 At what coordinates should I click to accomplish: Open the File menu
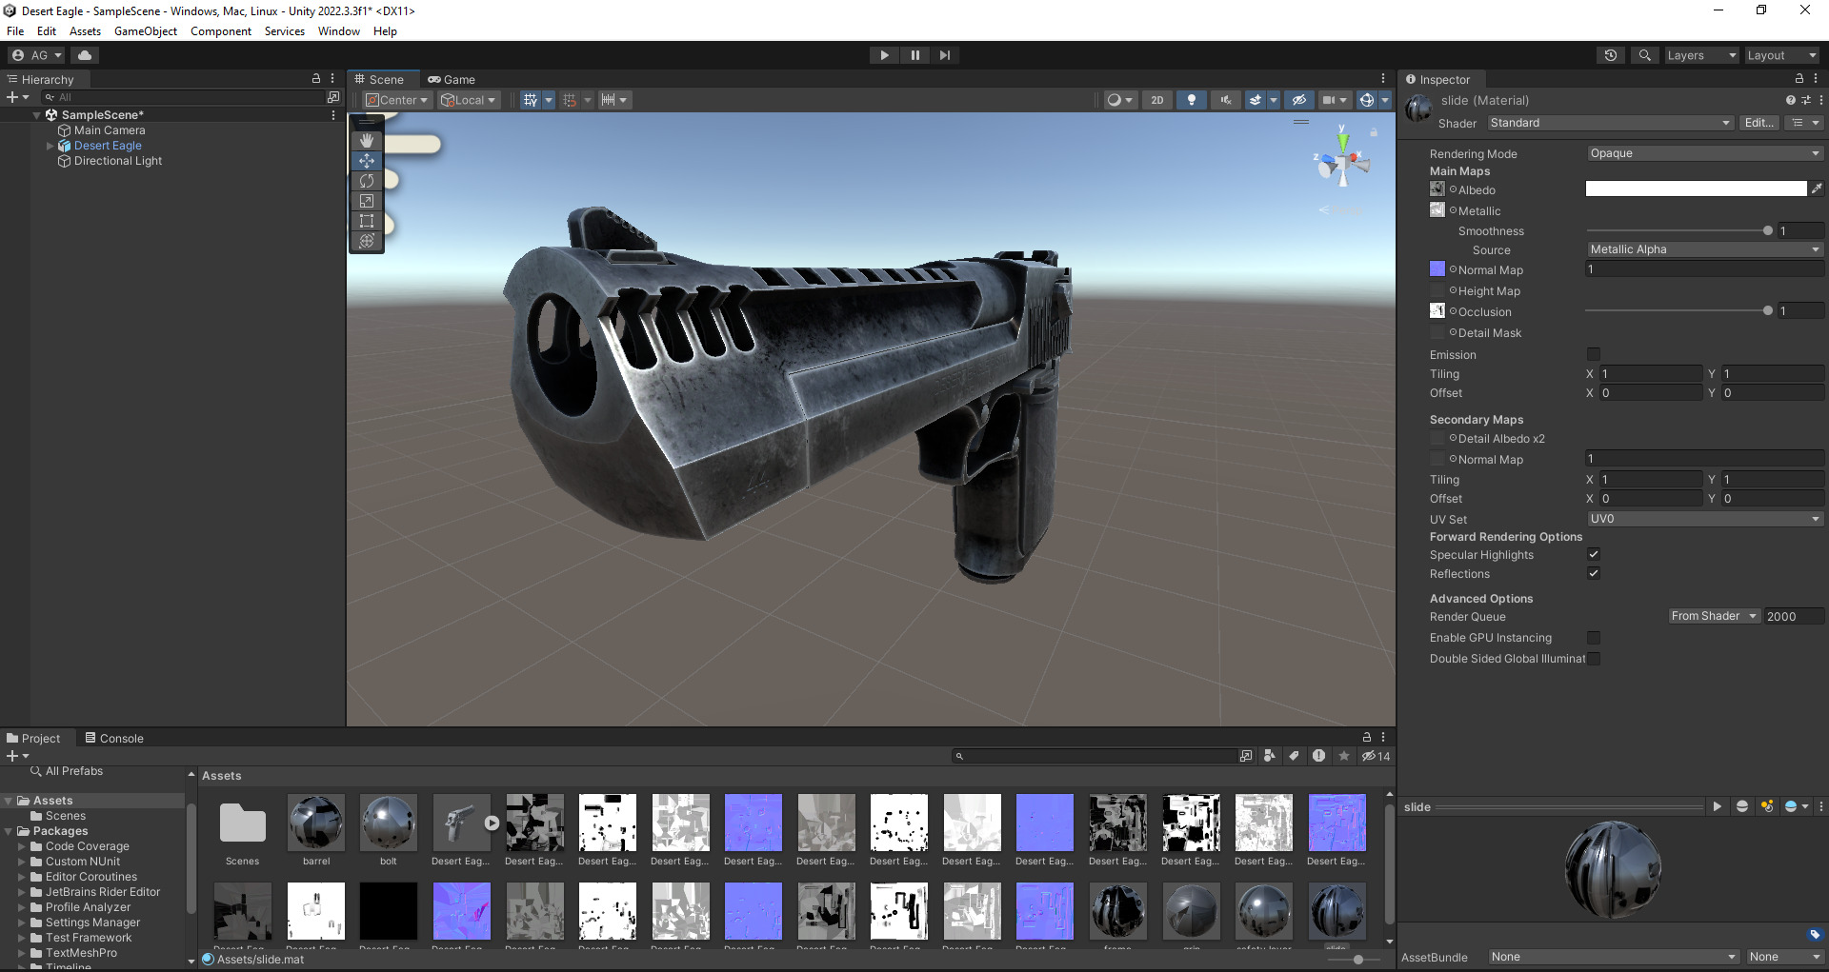[x=15, y=31]
